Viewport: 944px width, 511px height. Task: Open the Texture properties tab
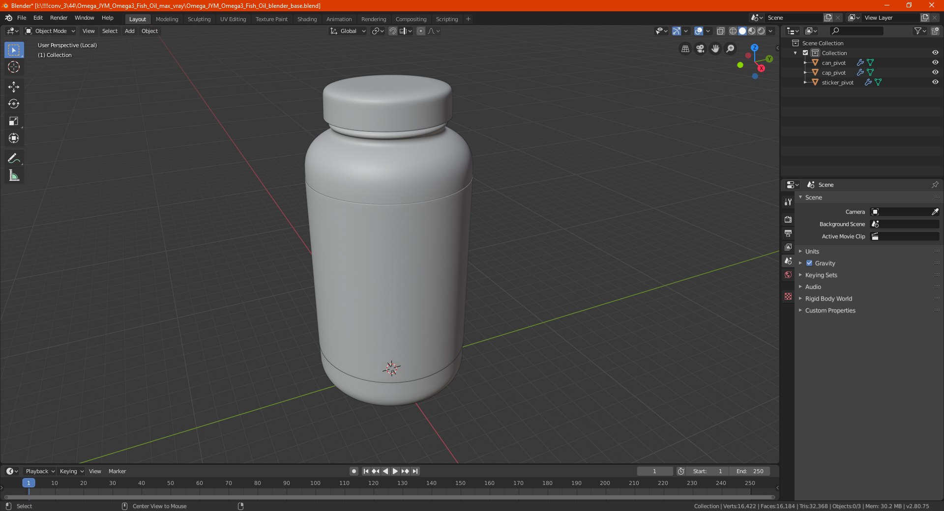[x=788, y=296]
